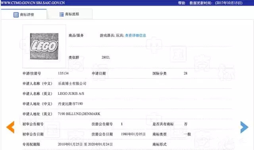Image resolution: width=254 pixels, height=150 pixels.
Task: Open the 查看详细信息 link
Action: coord(136,35)
